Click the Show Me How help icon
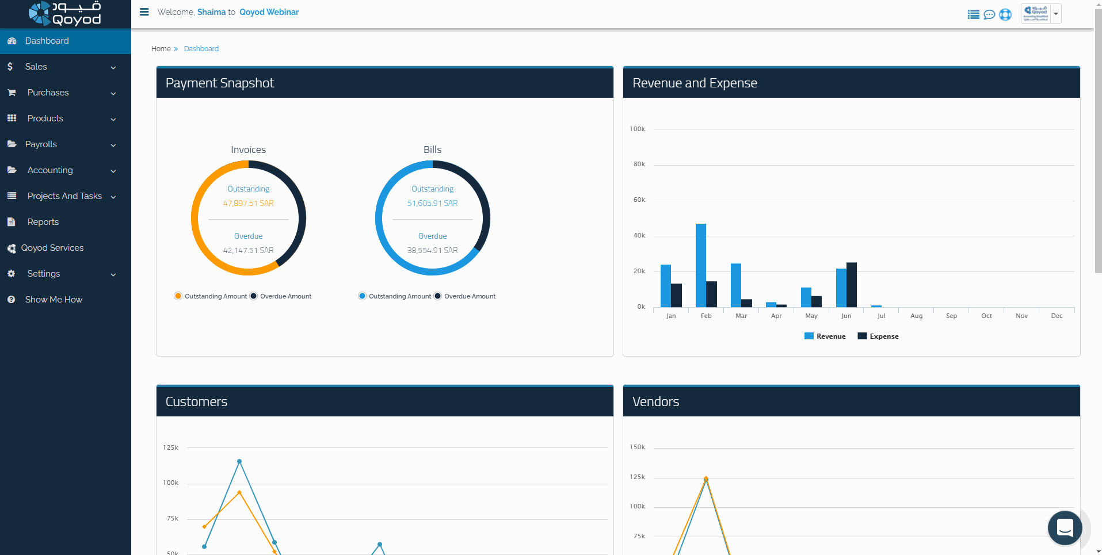 12,300
